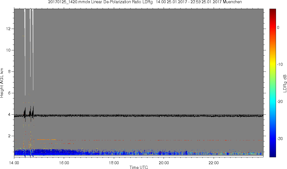Click the 'Height AGL km' y-axis label
Screen dimensions: 287x169
[2, 83]
